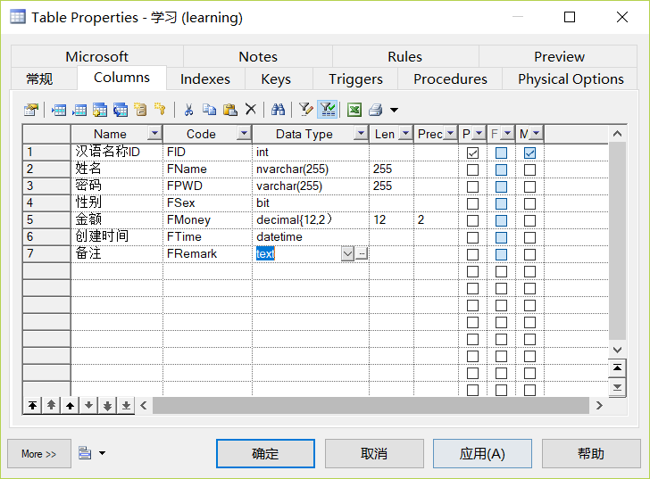This screenshot has width=650, height=479.
Task: Open the Data Type column filter dropdown
Action: (361, 133)
